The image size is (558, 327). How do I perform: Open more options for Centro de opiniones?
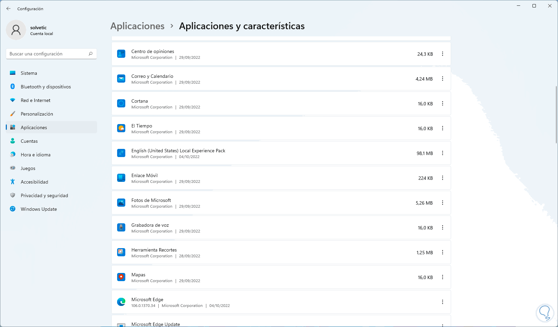click(443, 54)
